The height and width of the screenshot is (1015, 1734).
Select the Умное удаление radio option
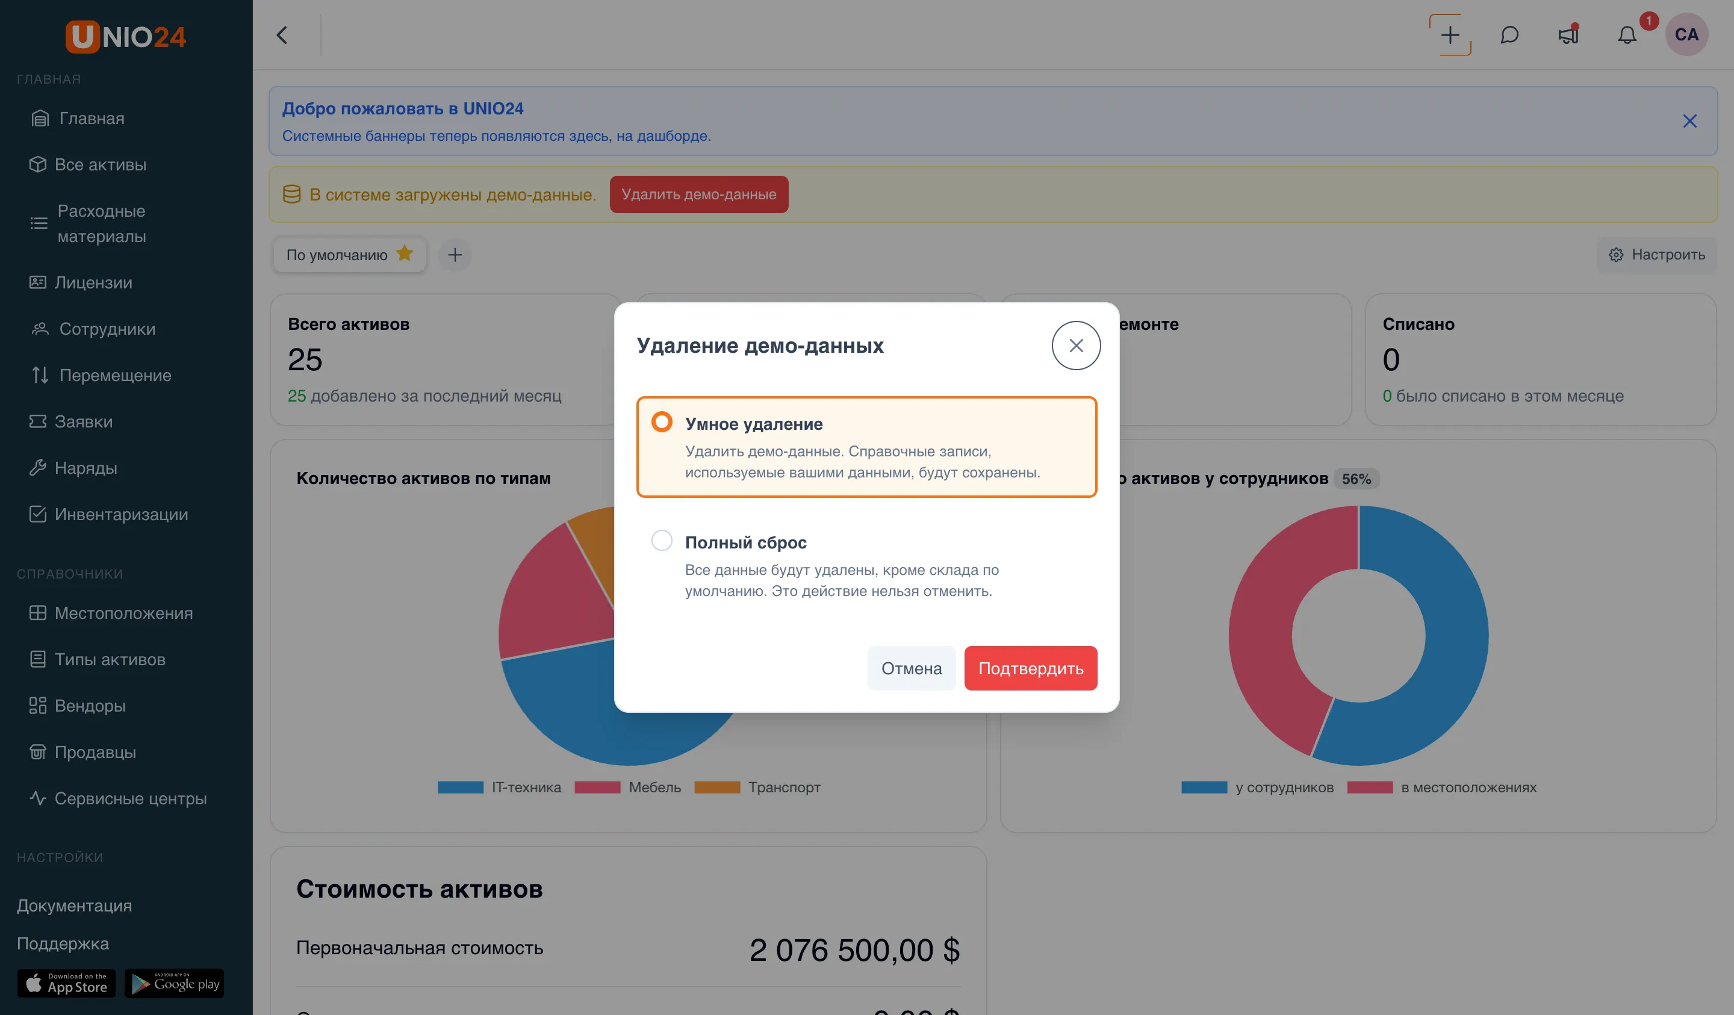point(661,422)
